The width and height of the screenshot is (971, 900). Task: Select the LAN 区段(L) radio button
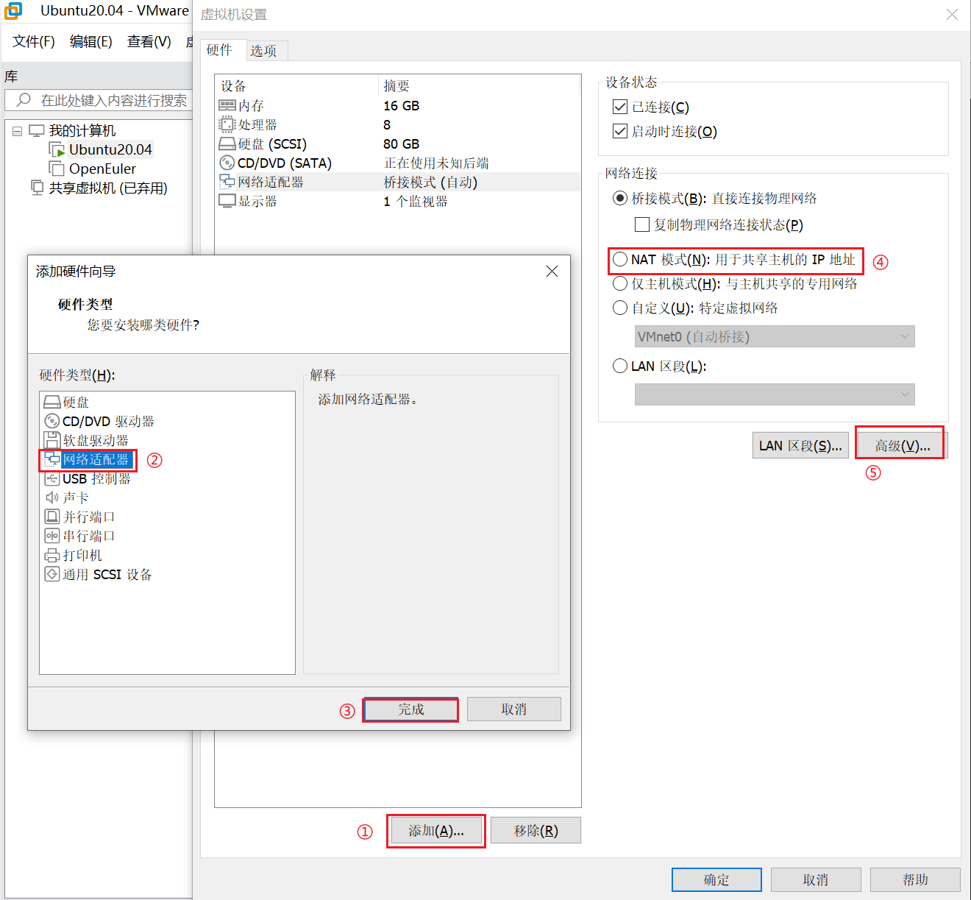tap(620, 366)
